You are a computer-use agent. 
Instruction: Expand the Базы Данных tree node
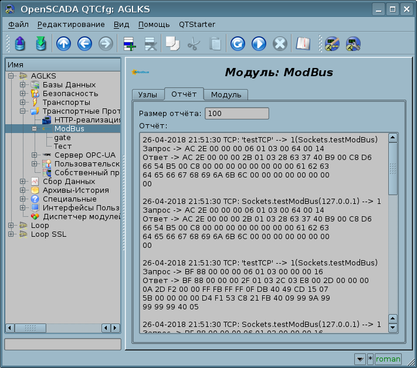coord(23,85)
